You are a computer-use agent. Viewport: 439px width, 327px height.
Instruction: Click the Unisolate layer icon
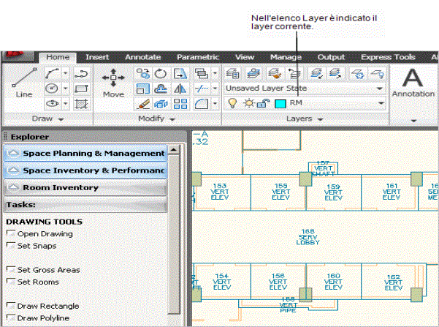pyautogui.click(x=335, y=73)
